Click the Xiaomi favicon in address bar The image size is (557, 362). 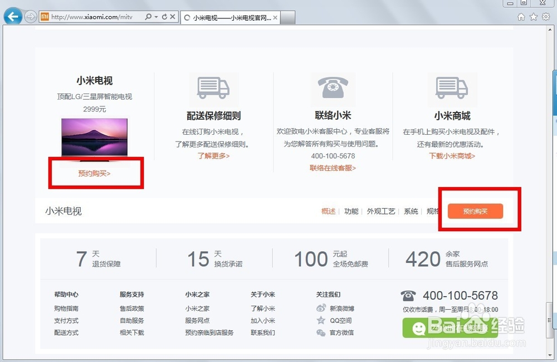(x=45, y=16)
